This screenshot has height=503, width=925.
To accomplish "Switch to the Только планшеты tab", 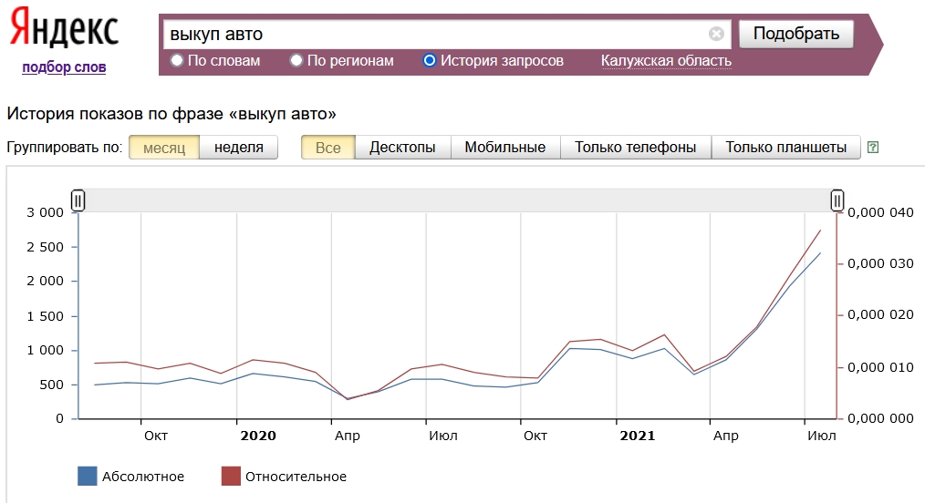I will [x=785, y=148].
